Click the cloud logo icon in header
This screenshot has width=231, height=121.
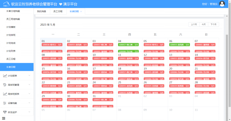pos(6,4)
